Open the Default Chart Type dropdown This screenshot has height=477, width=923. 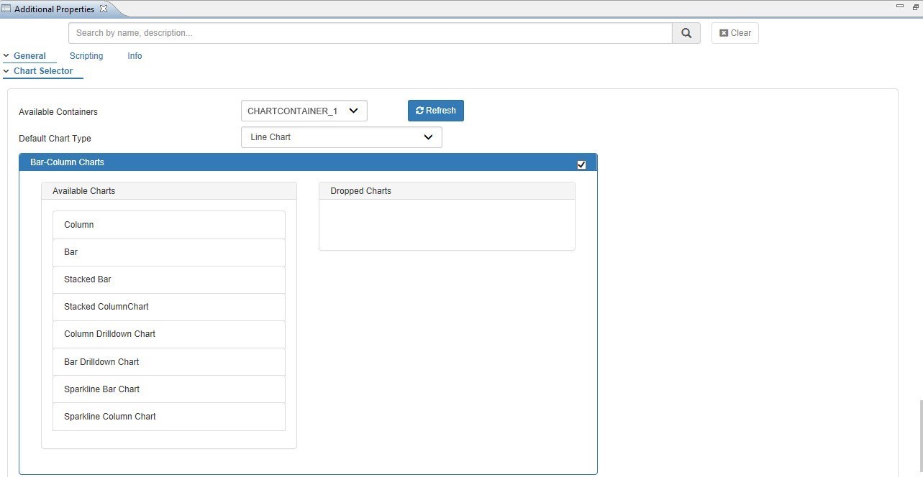(x=341, y=137)
